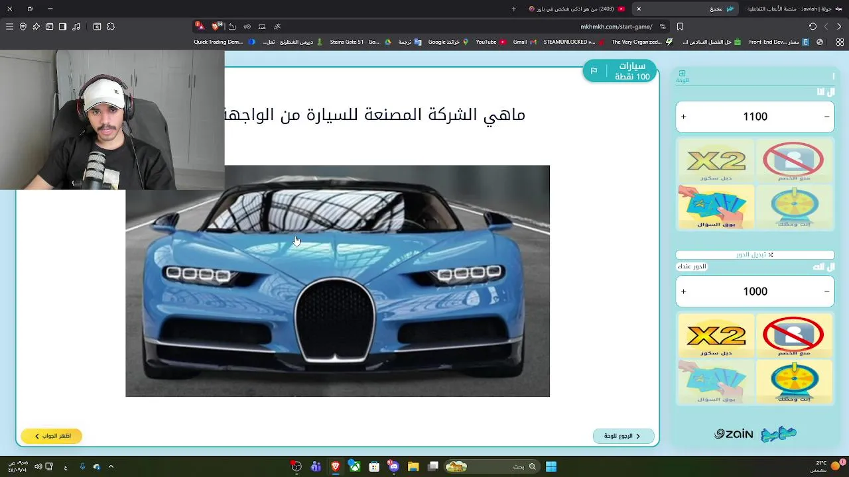Decrease first team score with minus next to 1100
The width and height of the screenshot is (849, 477).
826,117
